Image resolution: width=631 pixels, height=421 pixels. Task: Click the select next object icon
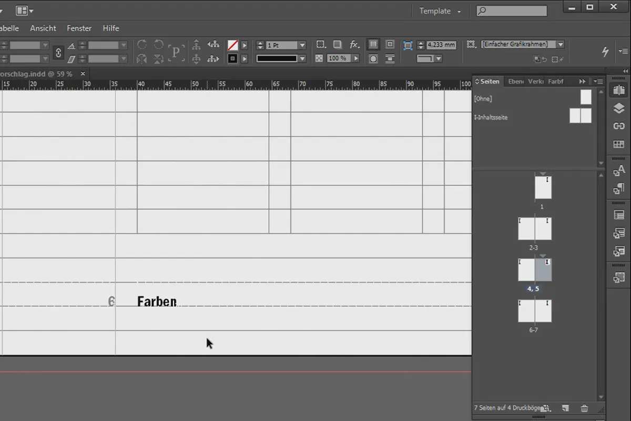[x=213, y=59]
